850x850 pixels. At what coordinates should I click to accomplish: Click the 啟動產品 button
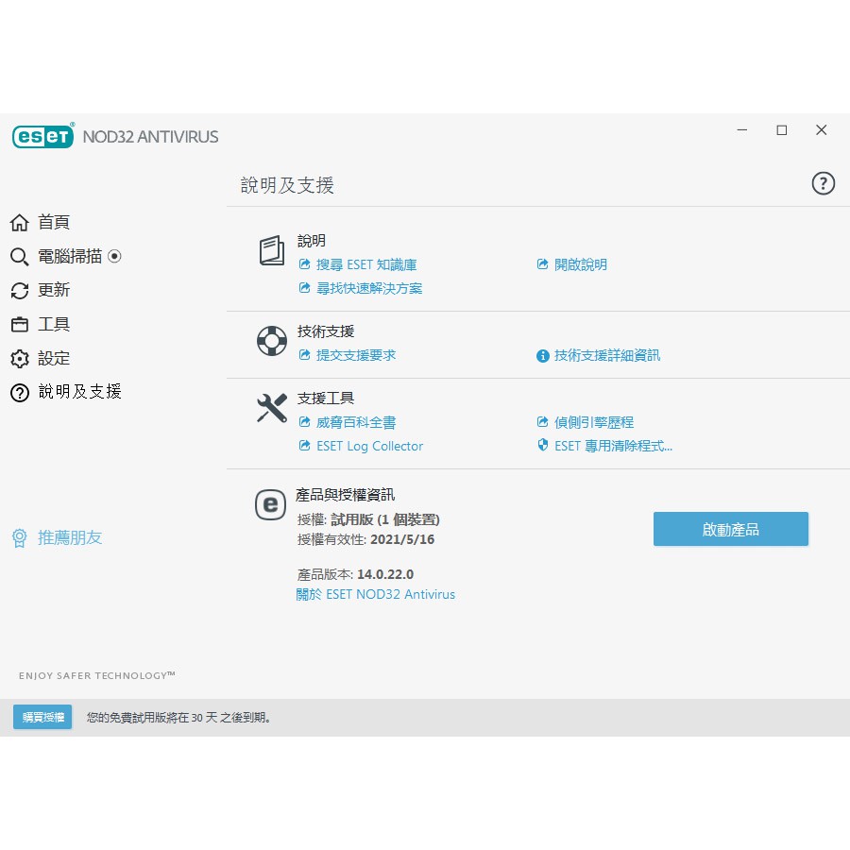[x=731, y=529]
